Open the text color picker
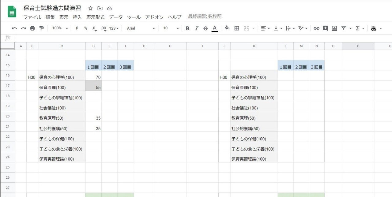This screenshot has width=392, height=197. [215, 28]
